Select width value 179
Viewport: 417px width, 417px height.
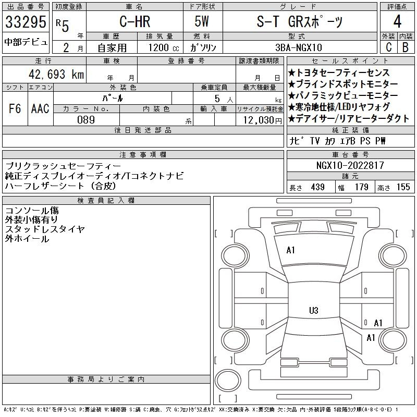tap(361, 187)
